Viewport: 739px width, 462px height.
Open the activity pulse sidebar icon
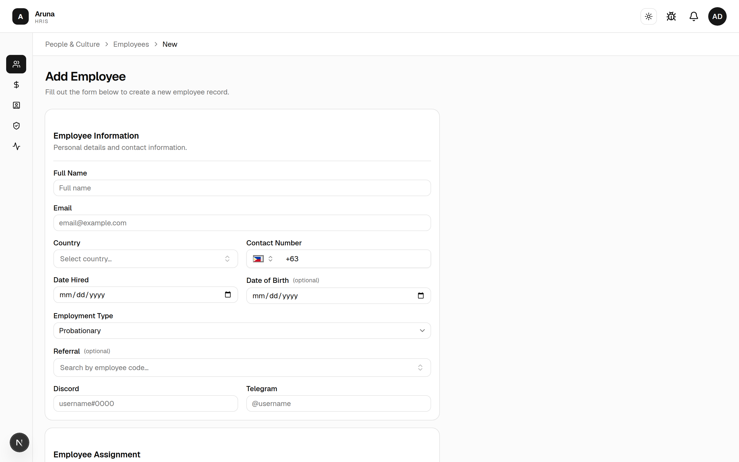[16, 146]
